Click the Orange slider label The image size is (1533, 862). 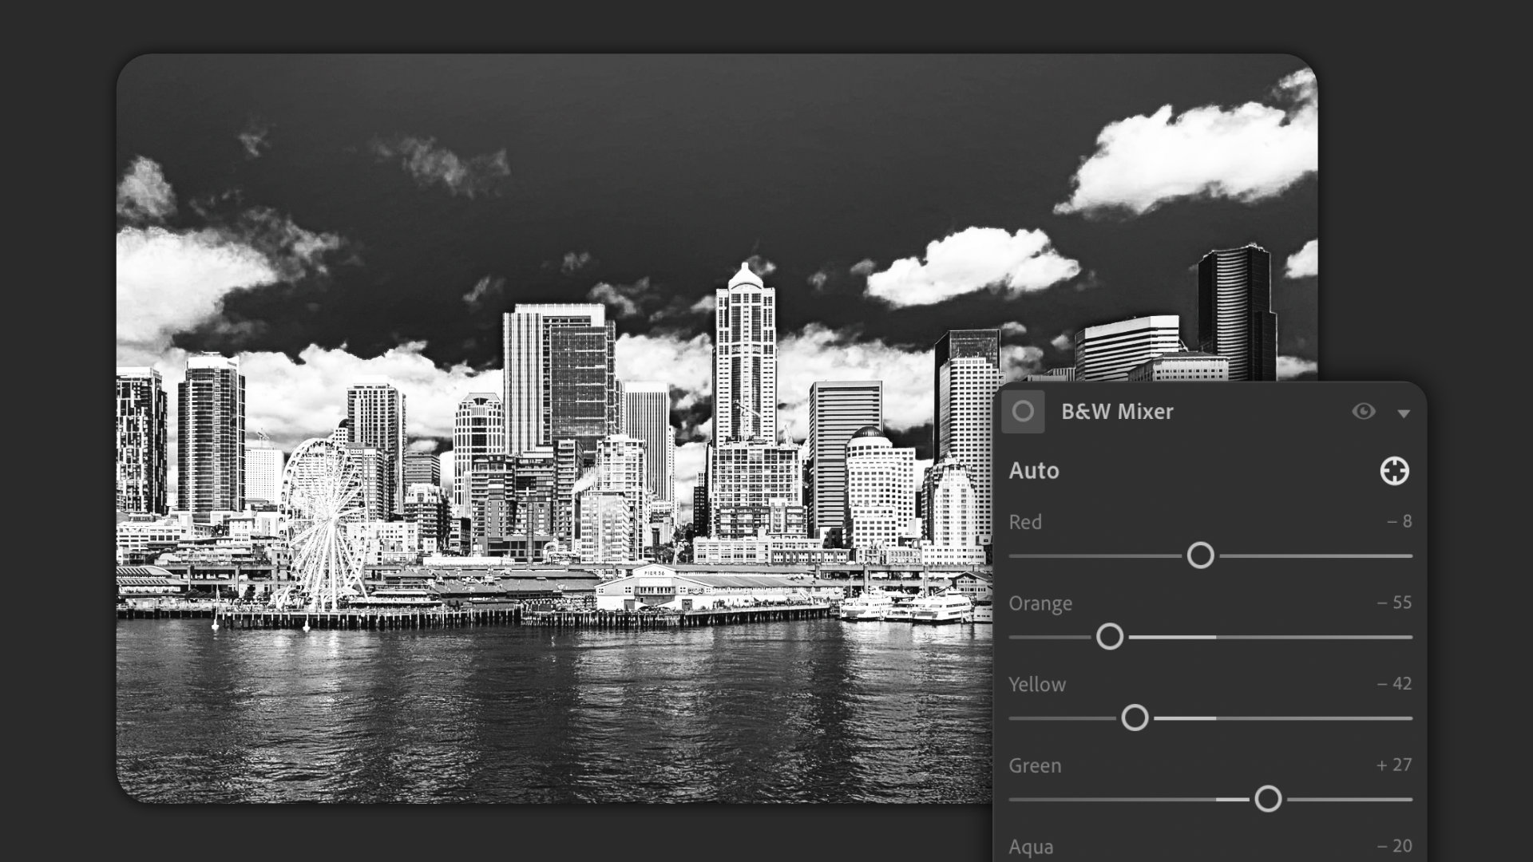click(x=1040, y=603)
